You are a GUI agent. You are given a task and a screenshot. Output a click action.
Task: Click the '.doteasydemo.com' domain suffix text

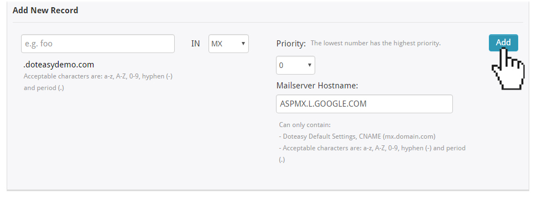59,65
